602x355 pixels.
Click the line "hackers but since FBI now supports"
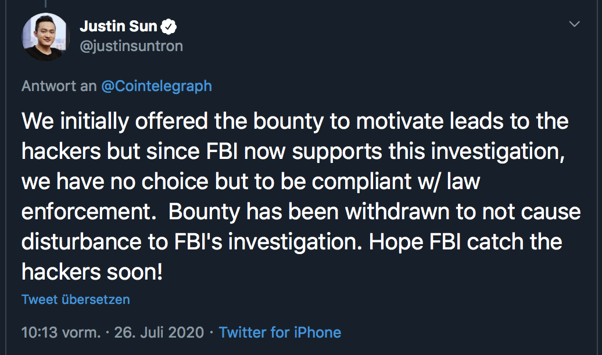(x=294, y=151)
